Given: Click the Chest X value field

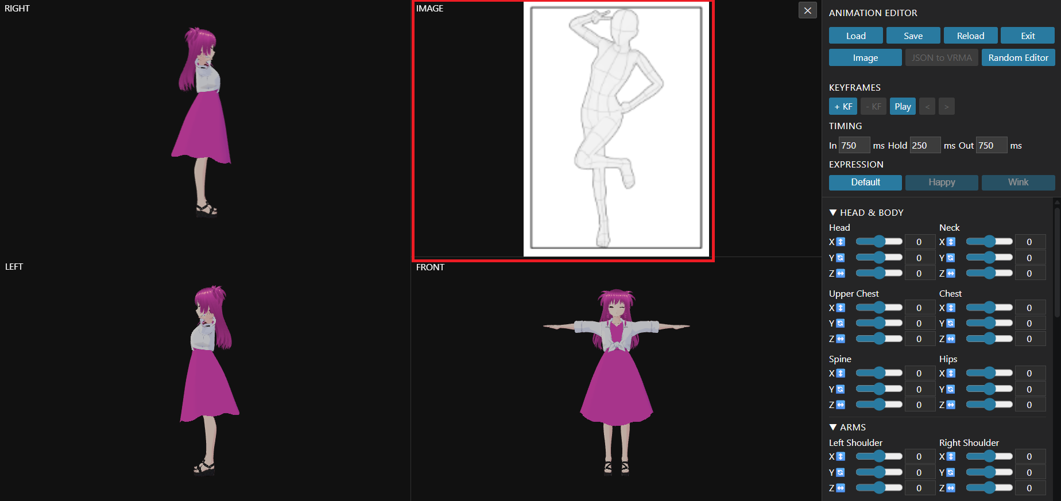Looking at the screenshot, I should click(1029, 308).
